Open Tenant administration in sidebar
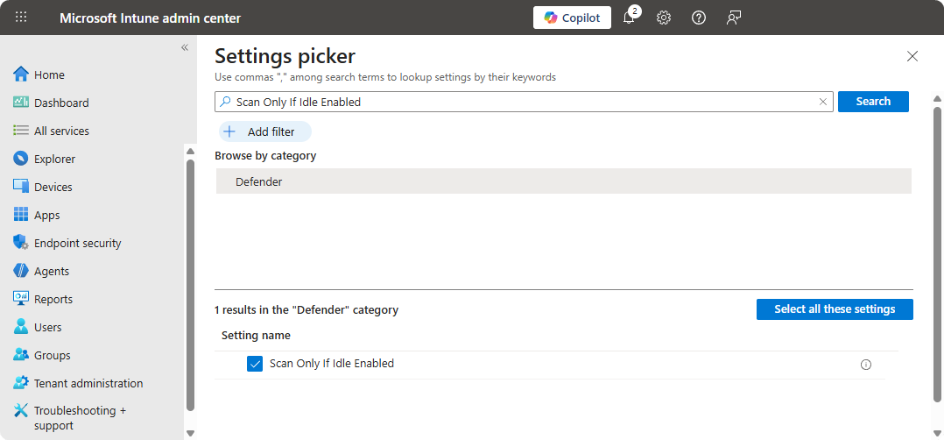Image resolution: width=944 pixels, height=440 pixels. tap(88, 383)
